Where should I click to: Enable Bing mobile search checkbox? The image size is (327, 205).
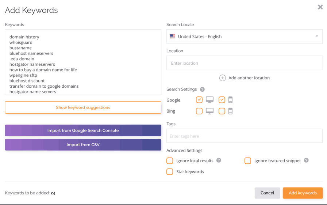[x=222, y=111]
